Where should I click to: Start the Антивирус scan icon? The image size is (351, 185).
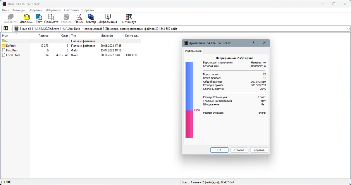click(x=129, y=17)
